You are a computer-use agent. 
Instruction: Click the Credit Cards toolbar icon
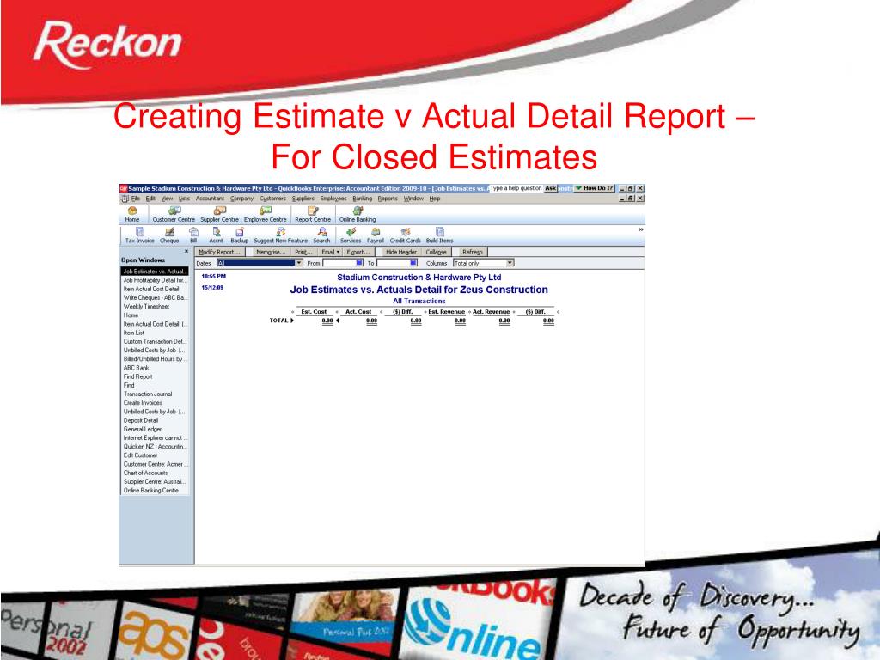coord(406,235)
